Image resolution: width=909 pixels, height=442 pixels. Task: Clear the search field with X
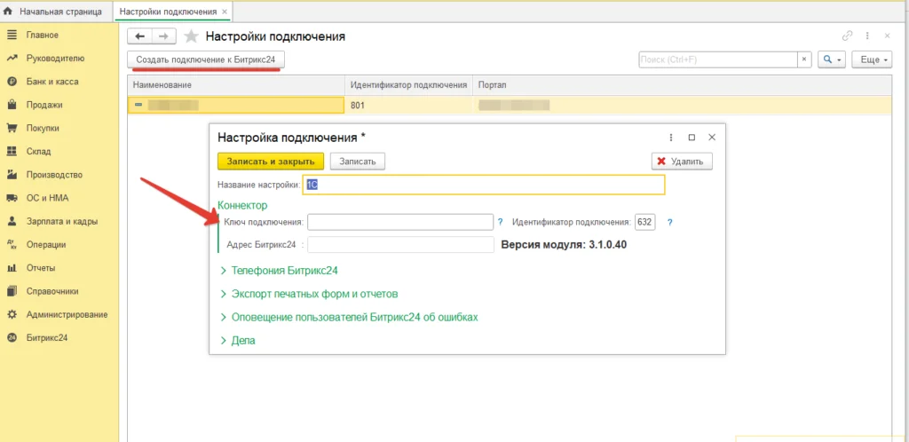coord(804,59)
